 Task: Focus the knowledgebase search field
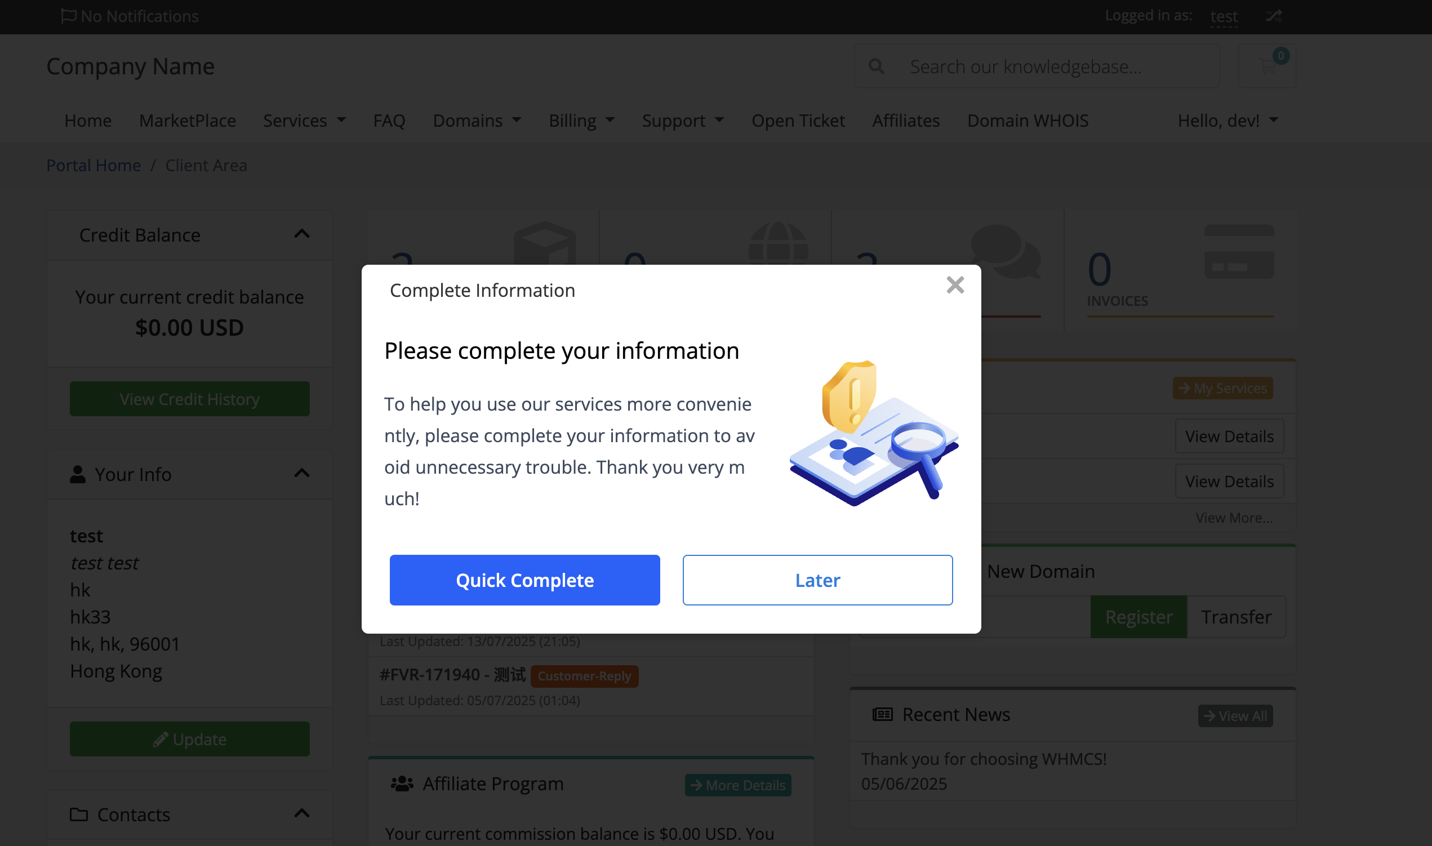1055,66
